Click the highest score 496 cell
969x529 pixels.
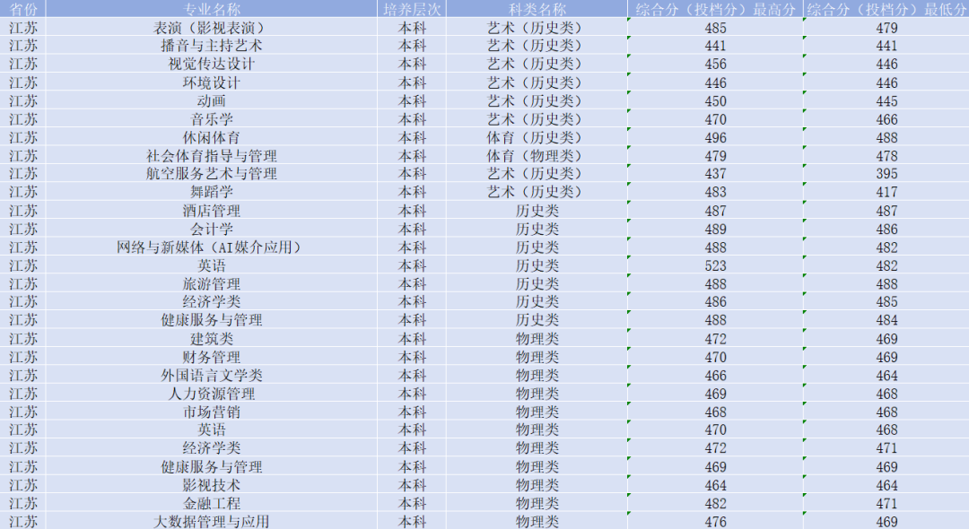coord(715,138)
